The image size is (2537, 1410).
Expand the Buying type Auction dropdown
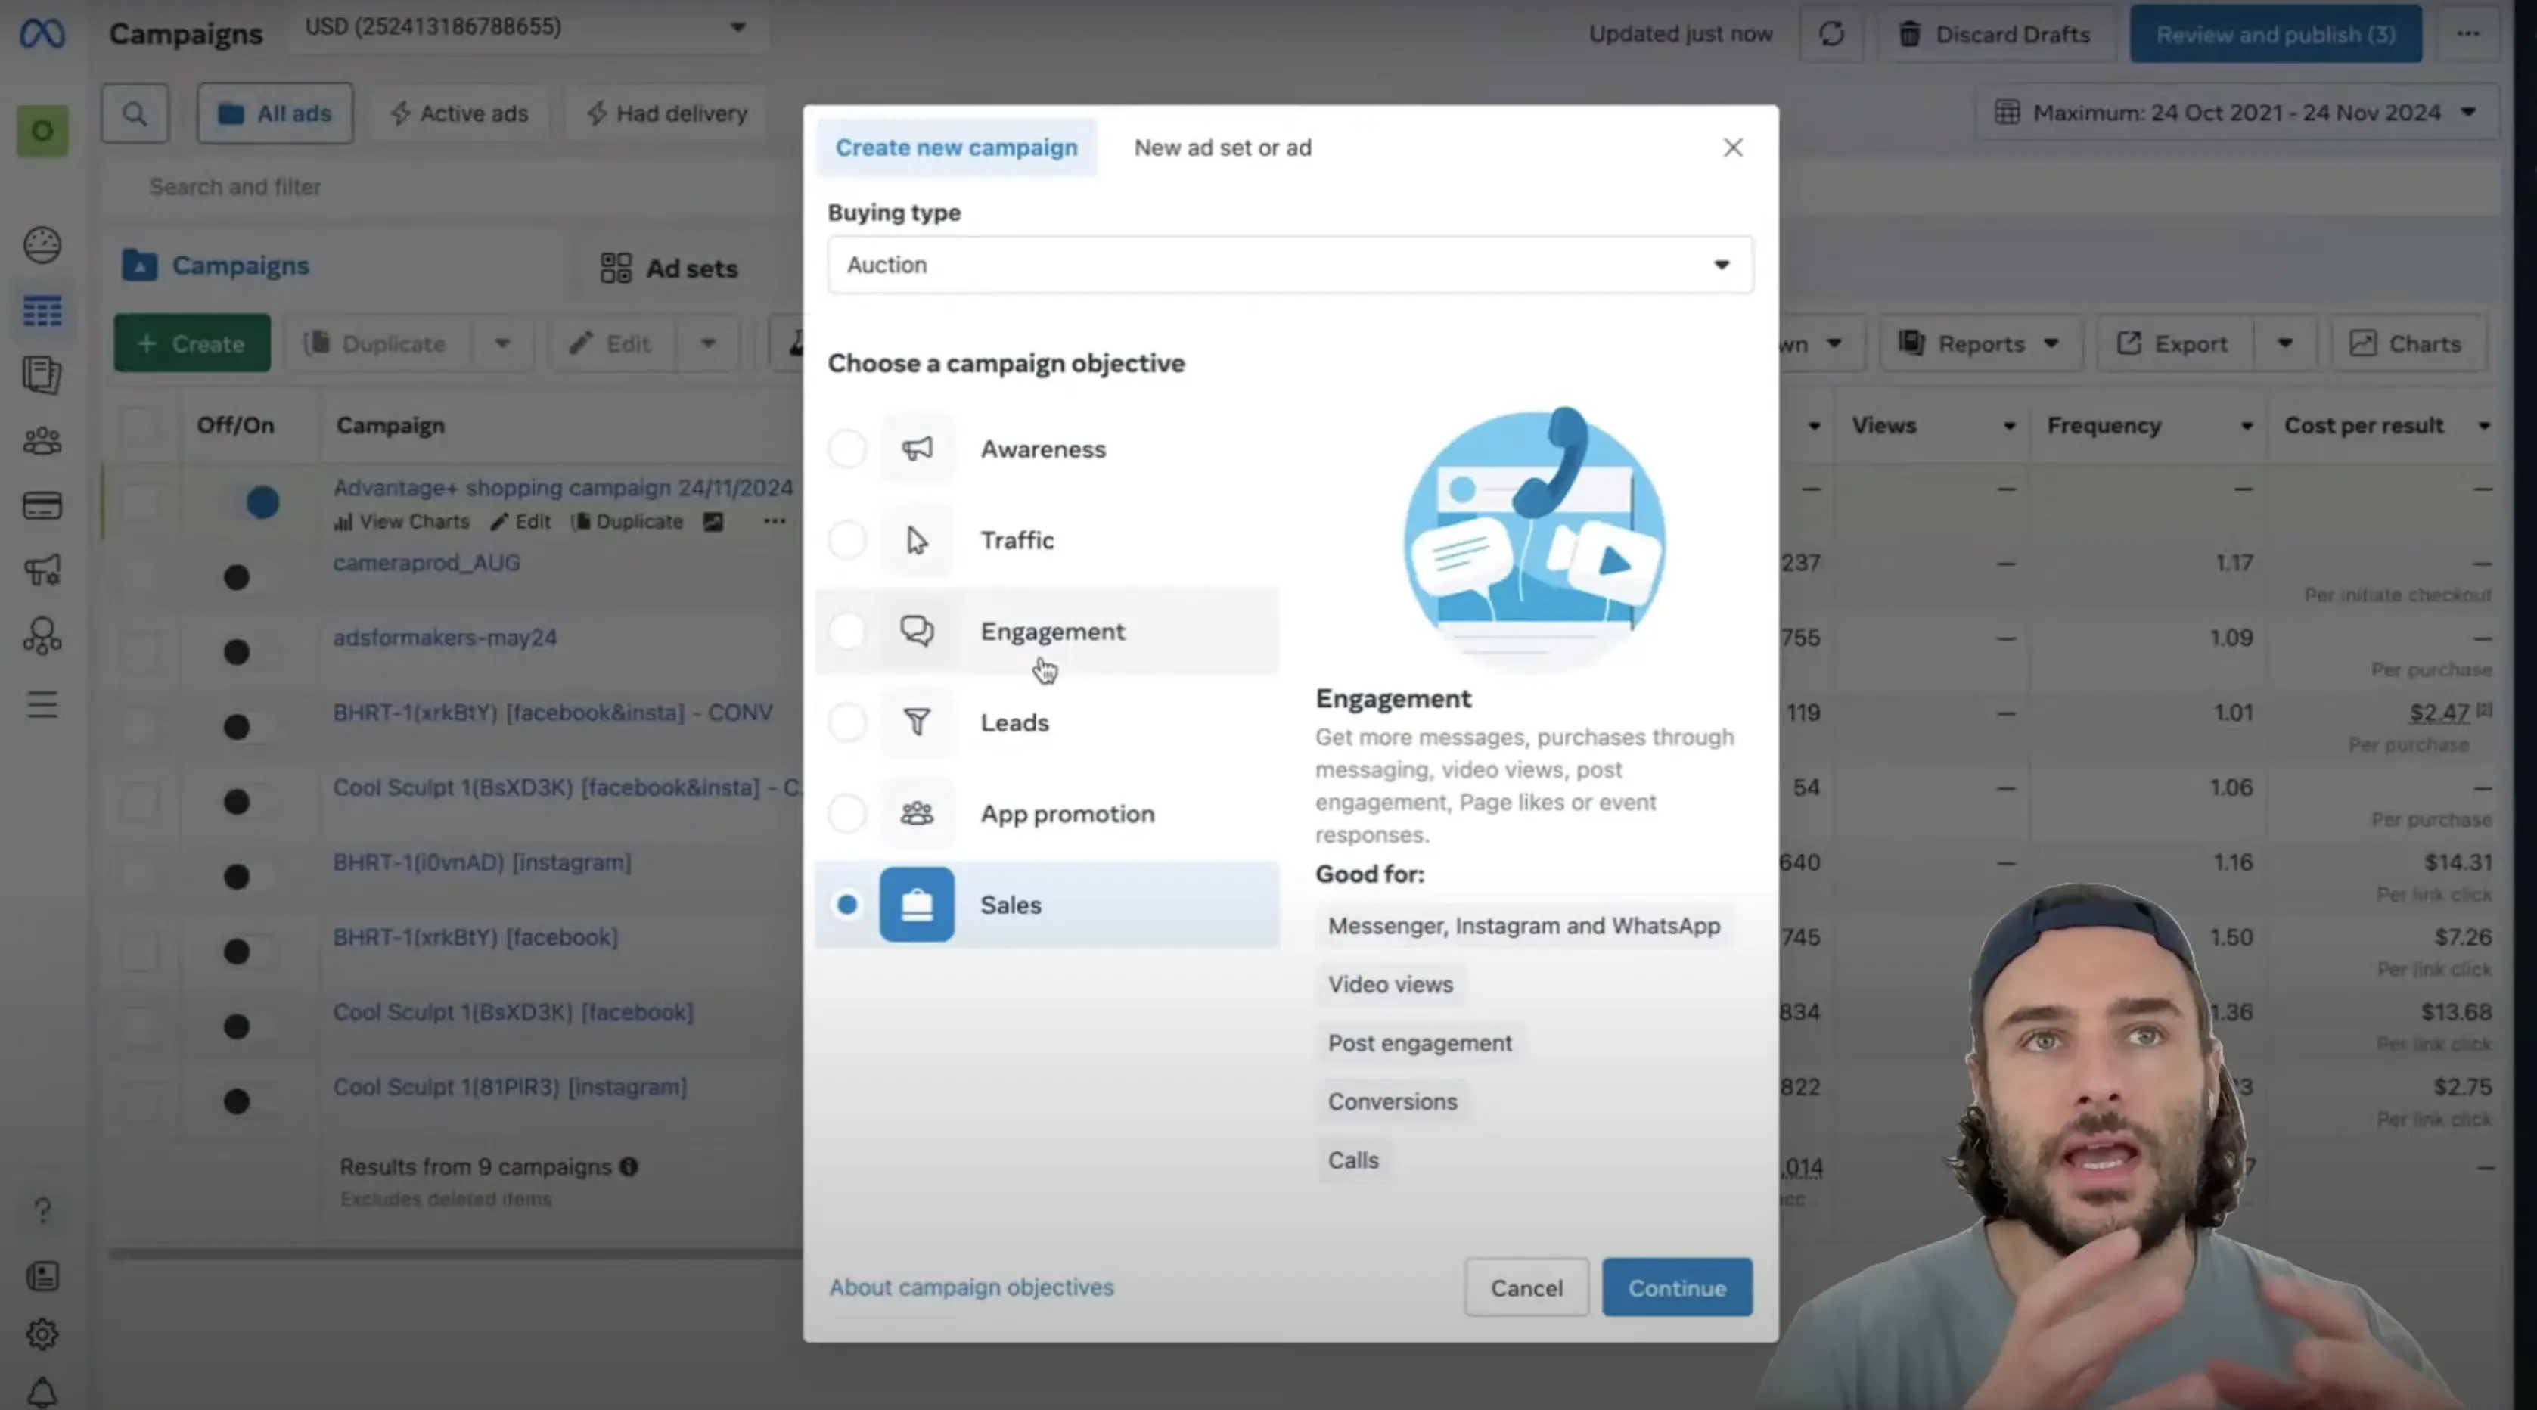pyautogui.click(x=1289, y=265)
